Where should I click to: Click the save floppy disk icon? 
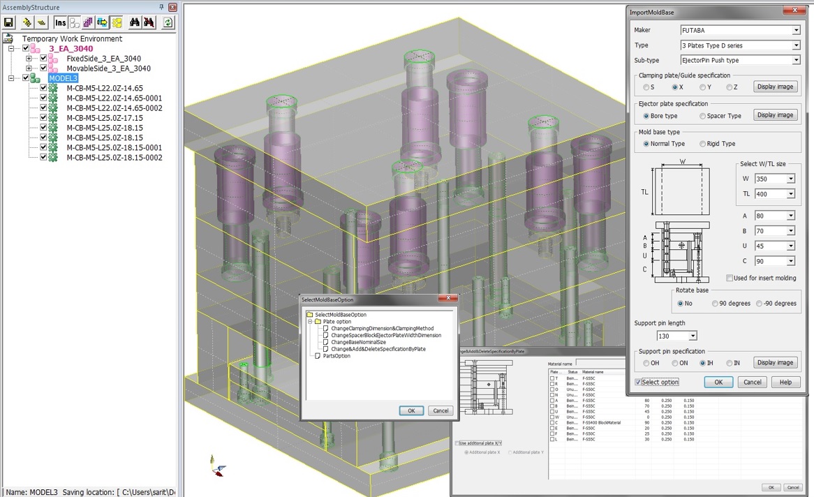coord(9,23)
